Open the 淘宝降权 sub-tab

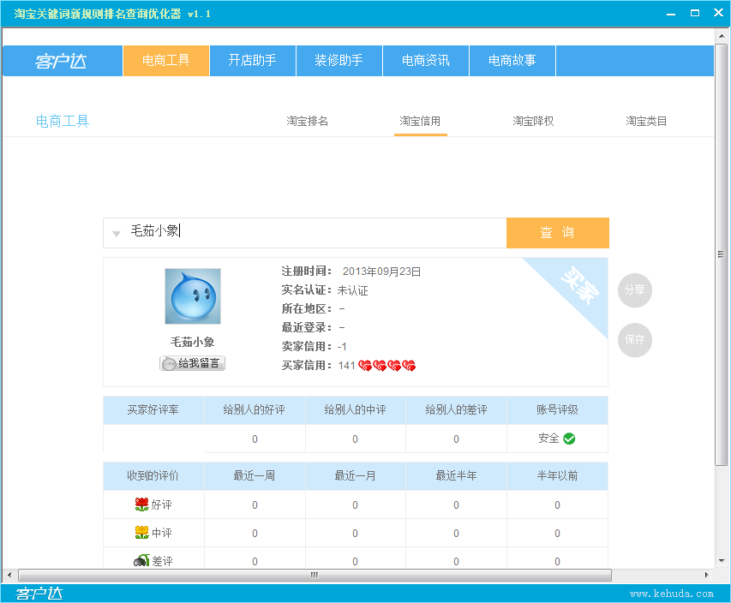pos(533,121)
